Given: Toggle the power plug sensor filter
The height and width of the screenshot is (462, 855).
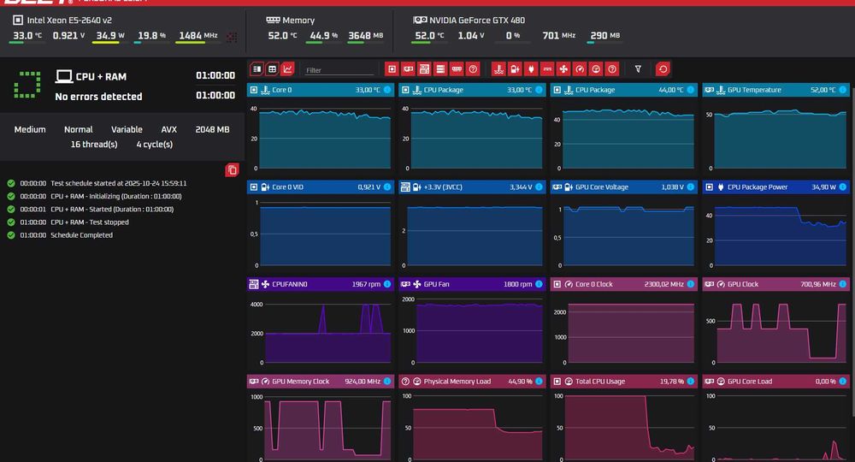Looking at the screenshot, I should coord(531,69).
